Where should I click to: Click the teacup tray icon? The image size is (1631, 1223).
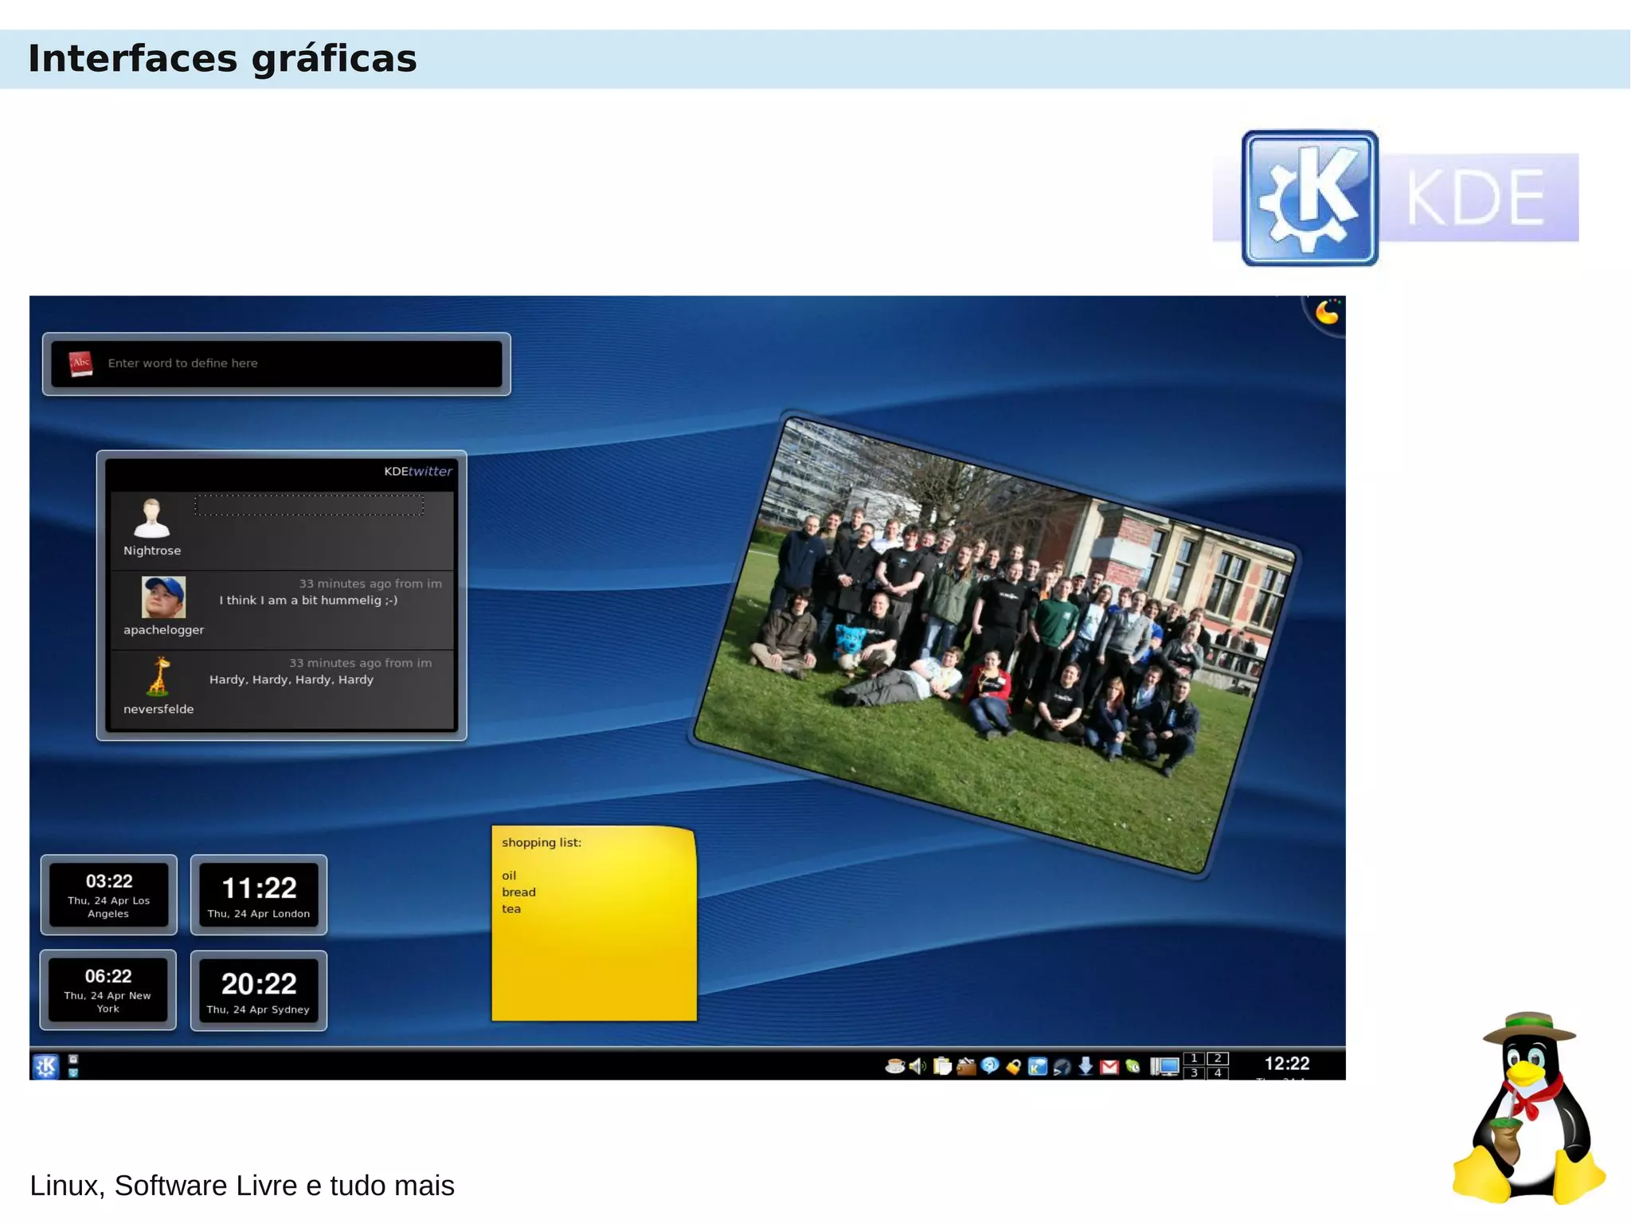[x=895, y=1066]
